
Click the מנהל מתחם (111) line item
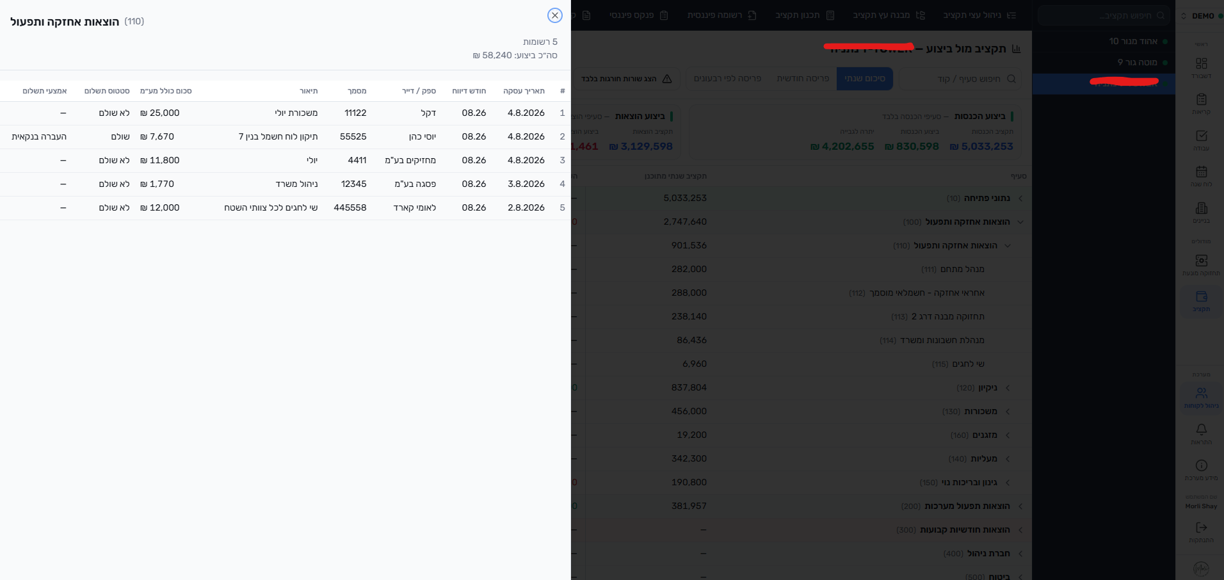tap(953, 270)
